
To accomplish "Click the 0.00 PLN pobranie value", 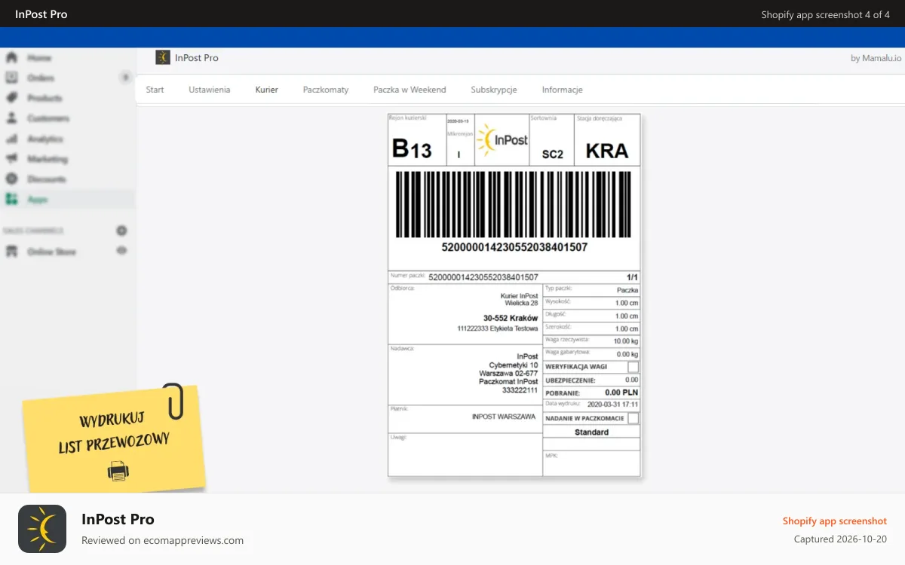I will coord(621,392).
